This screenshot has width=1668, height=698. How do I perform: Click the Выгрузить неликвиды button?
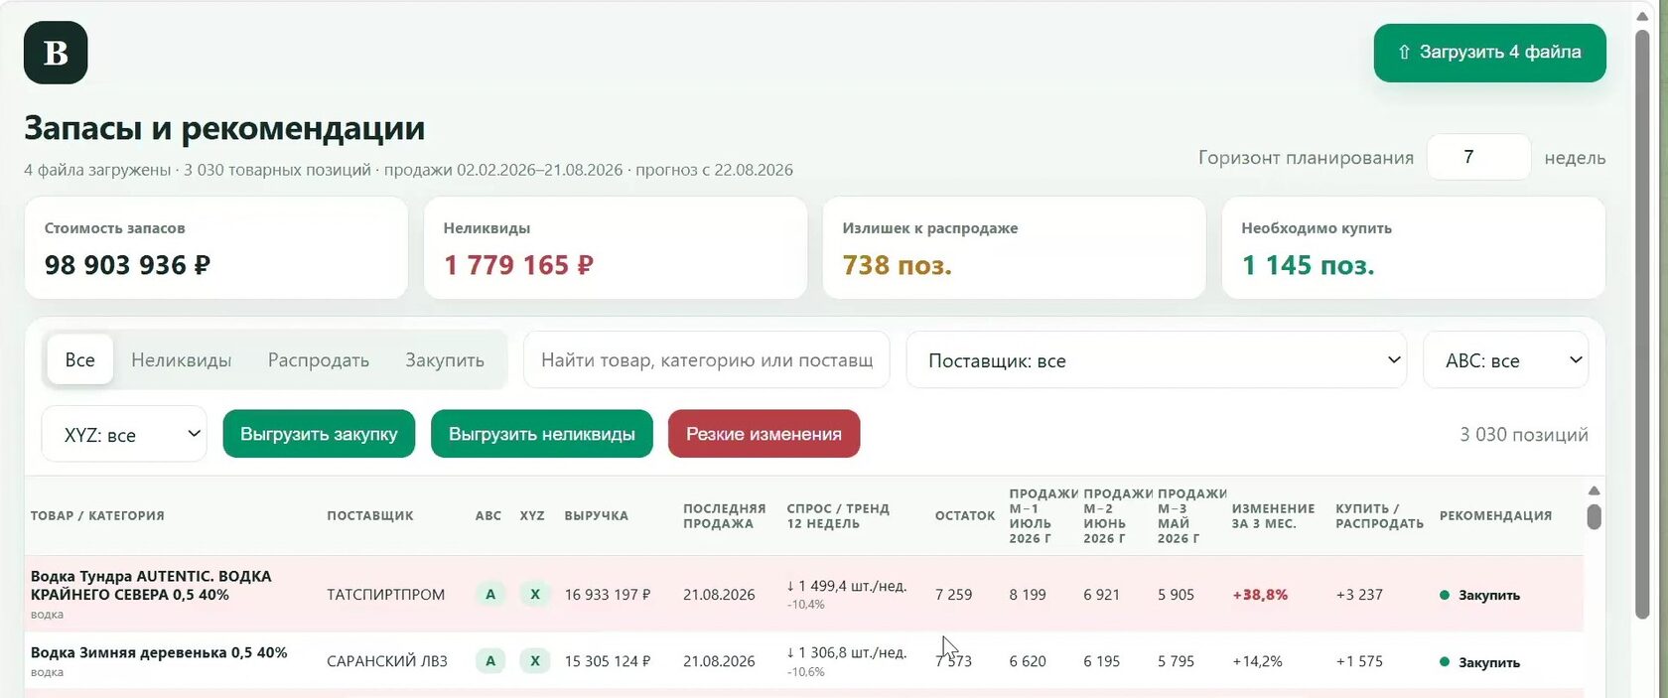coord(542,434)
